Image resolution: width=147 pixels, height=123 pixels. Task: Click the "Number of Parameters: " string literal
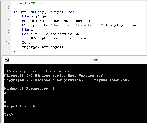77,25
